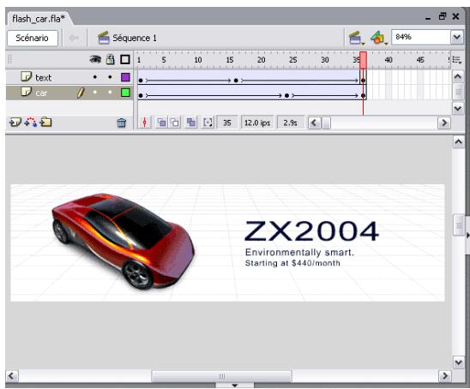Select the text layer

69,78
